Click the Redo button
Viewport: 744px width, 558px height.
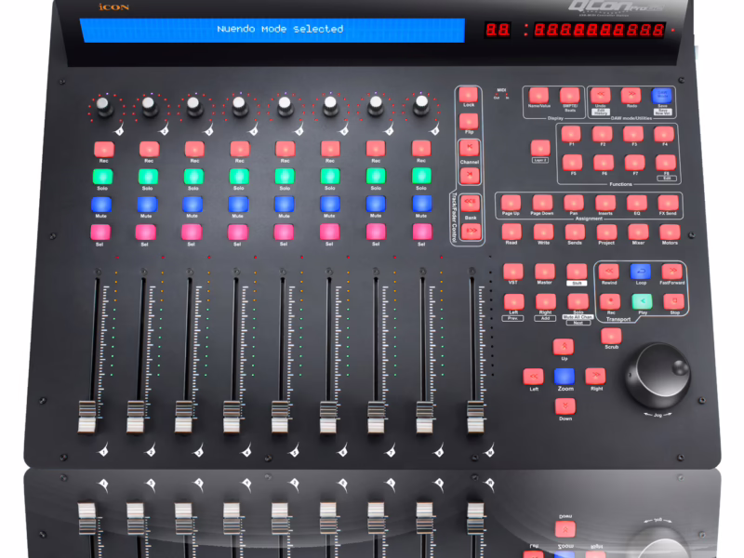[631, 96]
